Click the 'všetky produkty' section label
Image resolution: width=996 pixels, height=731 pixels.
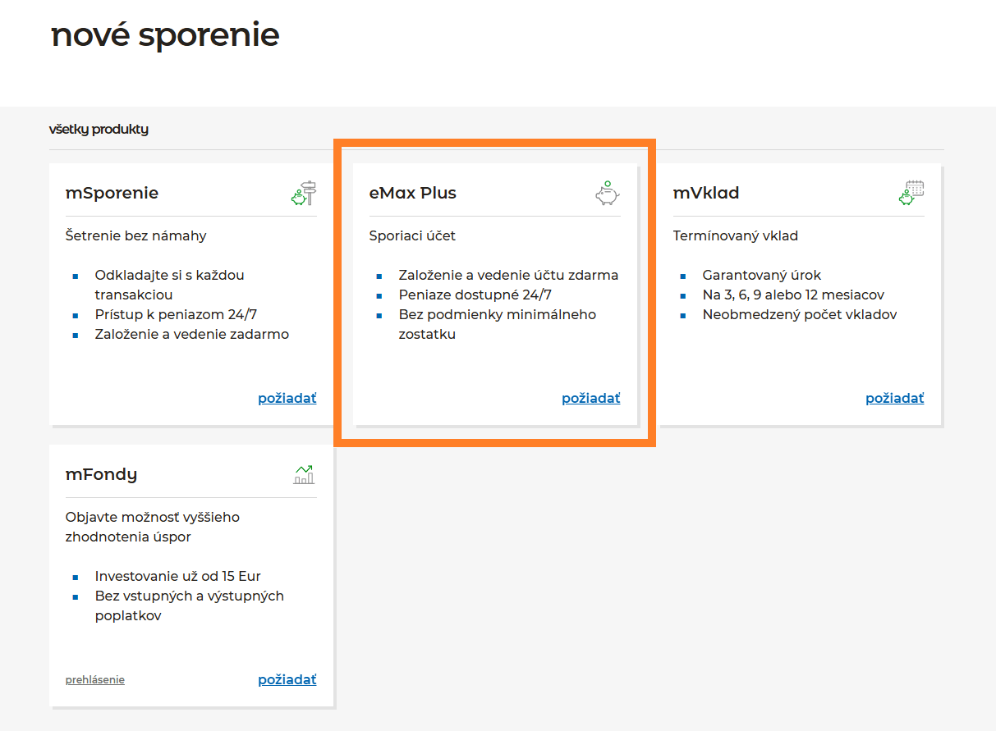[x=99, y=130]
